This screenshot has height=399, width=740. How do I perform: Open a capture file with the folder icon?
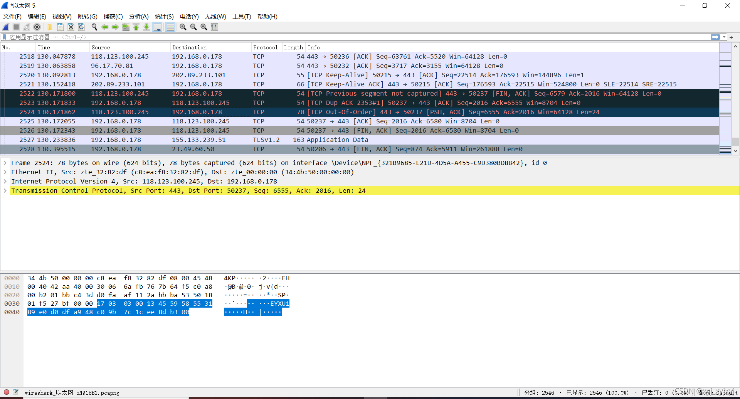50,27
